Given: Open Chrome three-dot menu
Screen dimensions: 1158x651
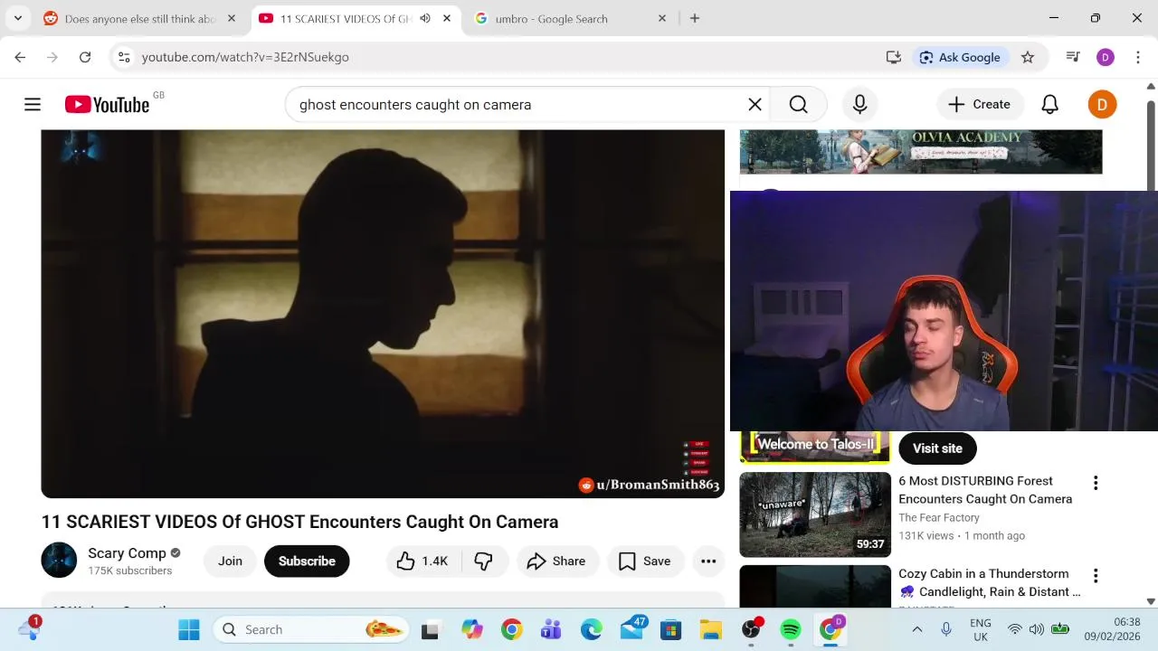Looking at the screenshot, I should pos(1138,57).
